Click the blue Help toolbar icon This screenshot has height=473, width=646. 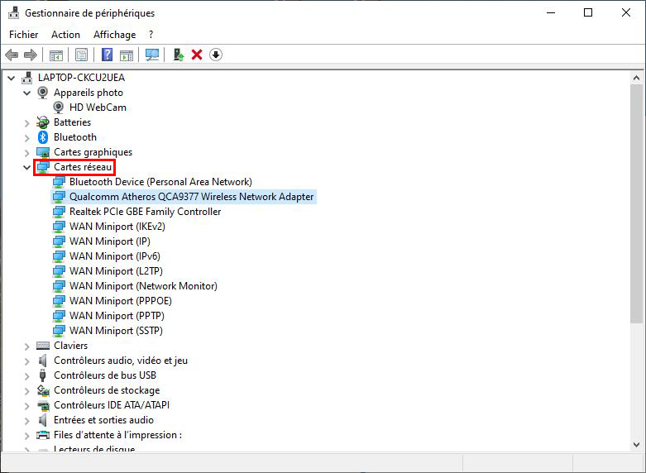point(108,55)
